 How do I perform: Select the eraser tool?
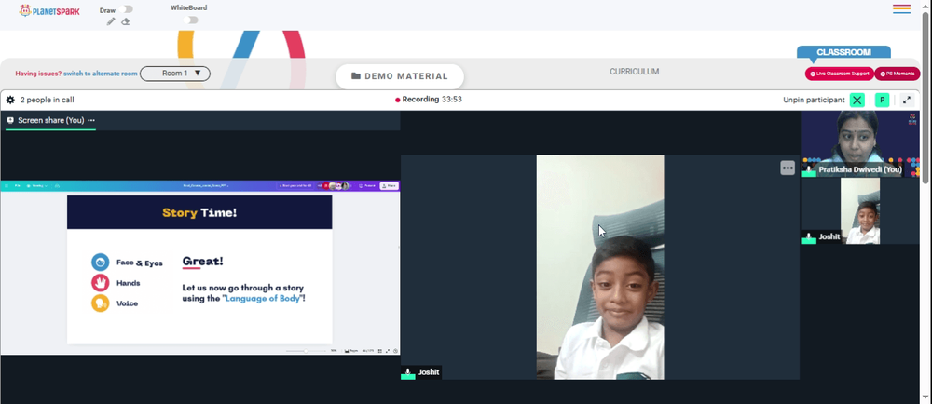coord(126,21)
